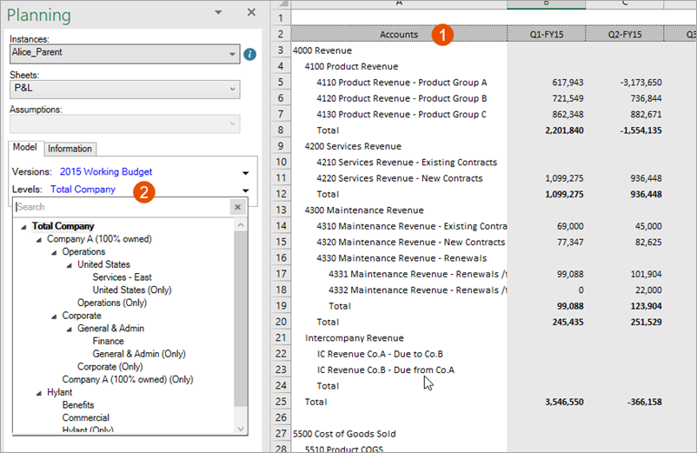This screenshot has width=697, height=453.
Task: Collapse the Company A (100% owned) node
Action: click(39, 240)
